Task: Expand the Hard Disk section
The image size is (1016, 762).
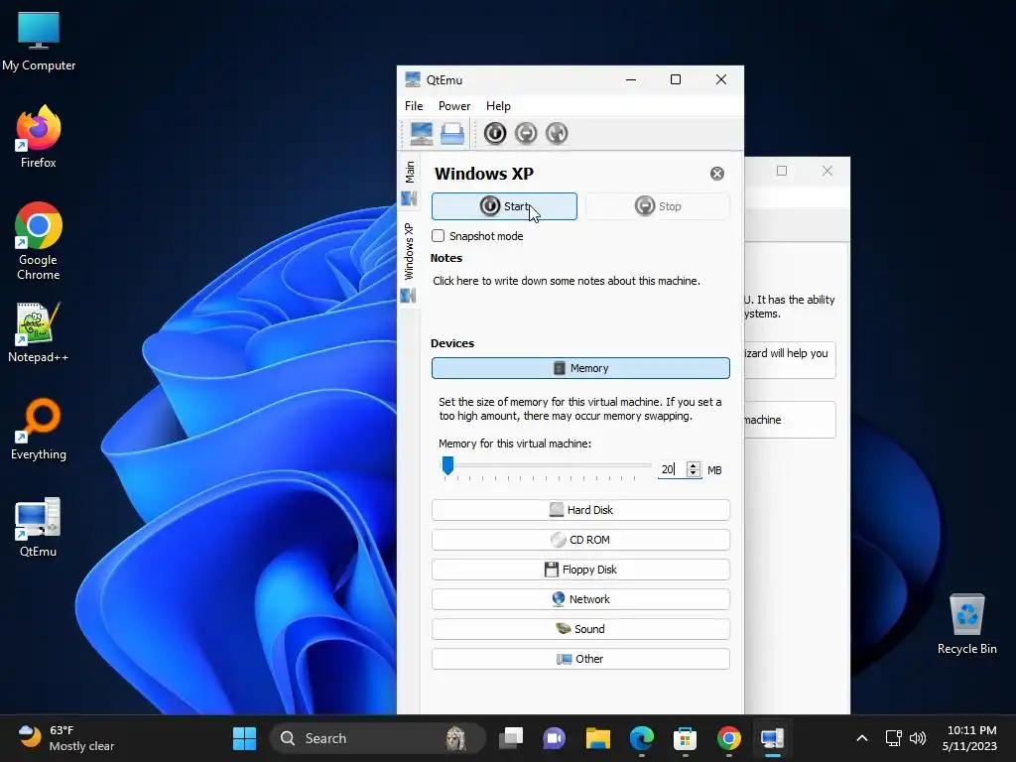Action: pos(580,510)
